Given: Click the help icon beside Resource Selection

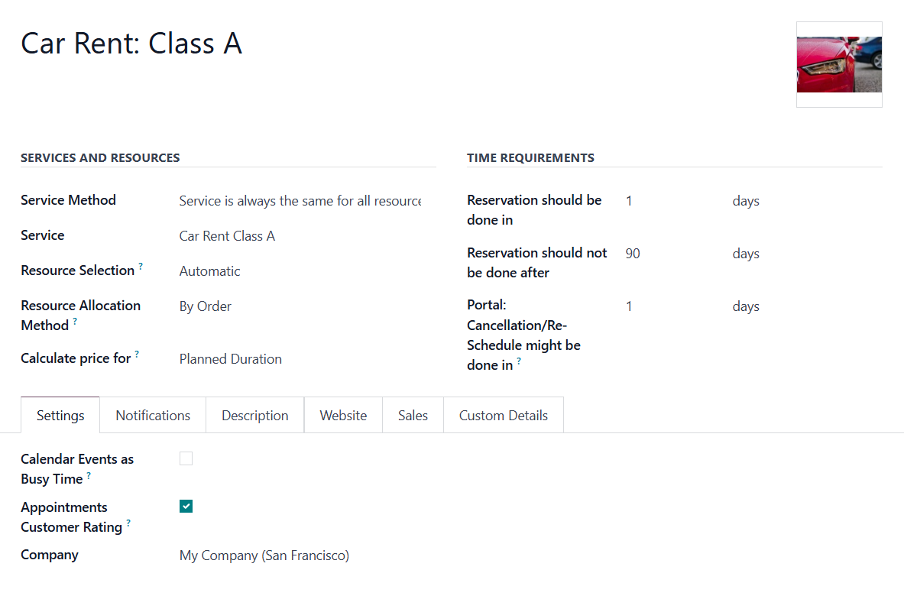Looking at the screenshot, I should [141, 266].
